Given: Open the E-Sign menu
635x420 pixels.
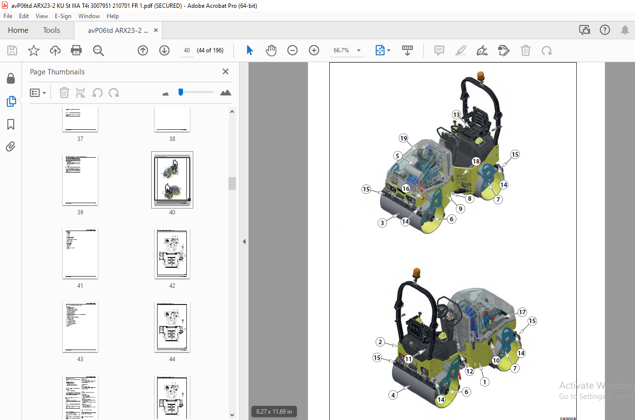Looking at the screenshot, I should [x=63, y=16].
